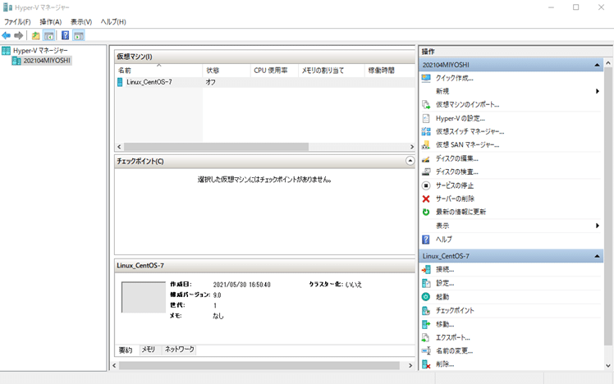Click the 最新の情報に更新 action text
614x384 pixels.
pos(460,213)
